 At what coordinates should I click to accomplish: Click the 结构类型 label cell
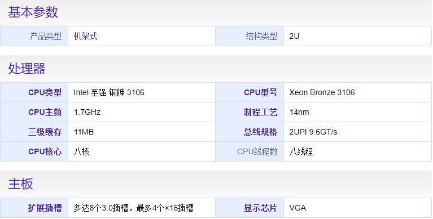pyautogui.click(x=250, y=36)
